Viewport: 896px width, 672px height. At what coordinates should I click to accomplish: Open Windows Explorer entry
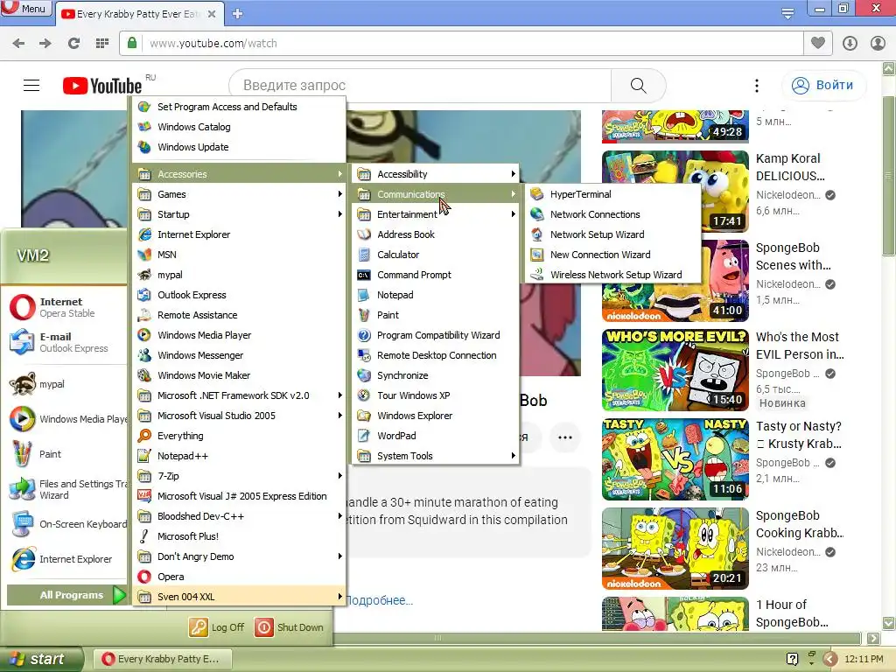click(436, 416)
